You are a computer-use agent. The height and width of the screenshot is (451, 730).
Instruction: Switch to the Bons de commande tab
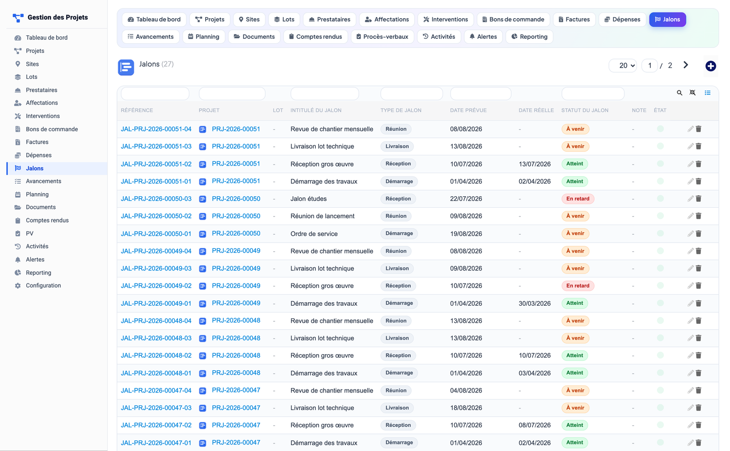513,20
